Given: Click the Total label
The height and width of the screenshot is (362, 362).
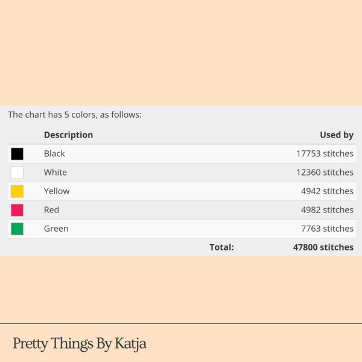Looking at the screenshot, I should tap(221, 247).
